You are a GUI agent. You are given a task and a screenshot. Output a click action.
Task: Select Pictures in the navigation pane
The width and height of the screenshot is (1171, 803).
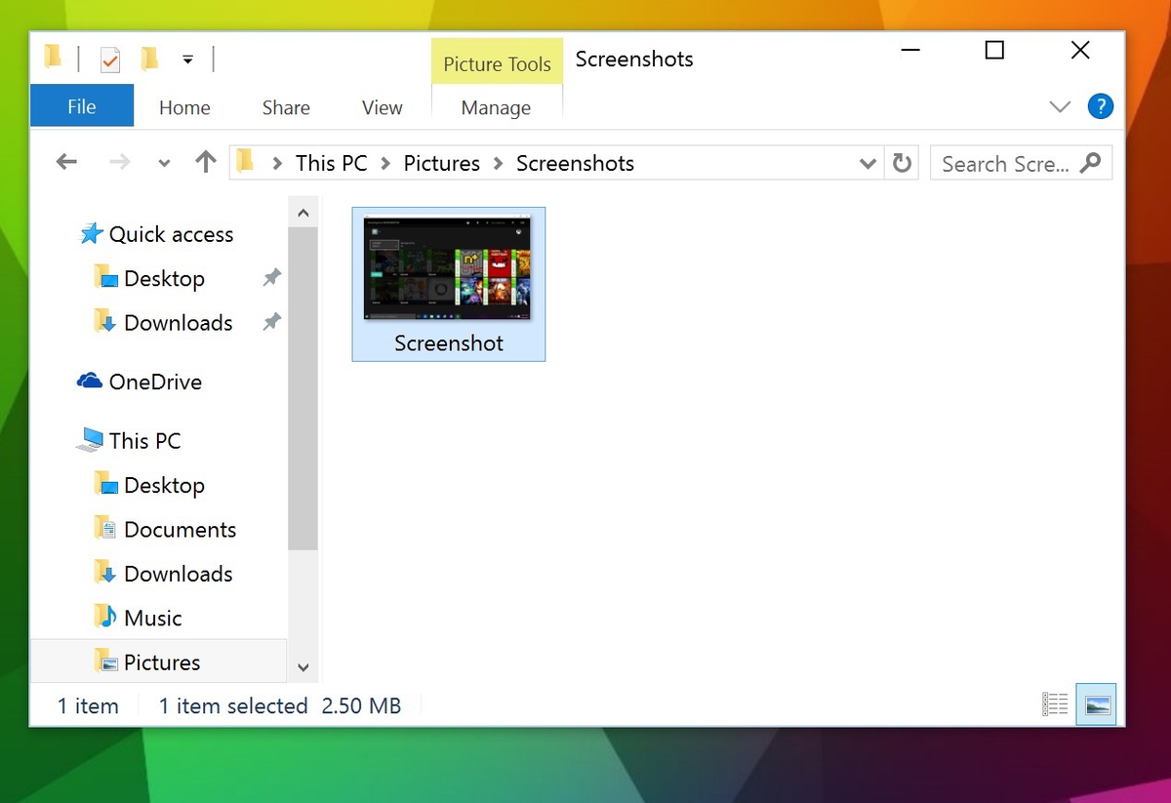159,662
